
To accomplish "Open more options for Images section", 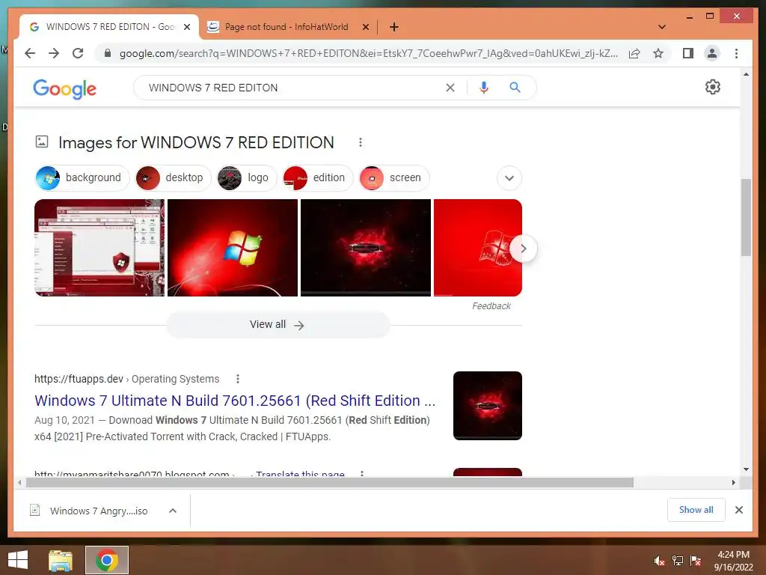I will coord(360,142).
